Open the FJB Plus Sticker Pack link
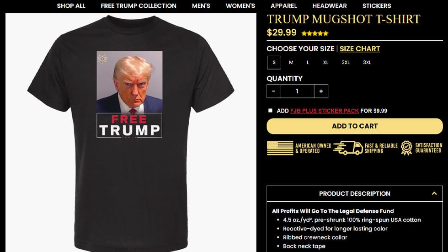The image size is (448, 252). coord(324,111)
